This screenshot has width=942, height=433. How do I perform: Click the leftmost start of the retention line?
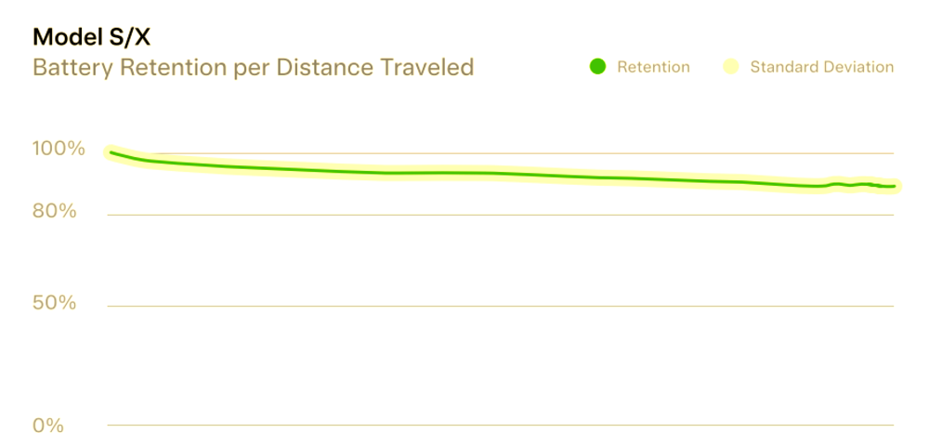pos(111,152)
